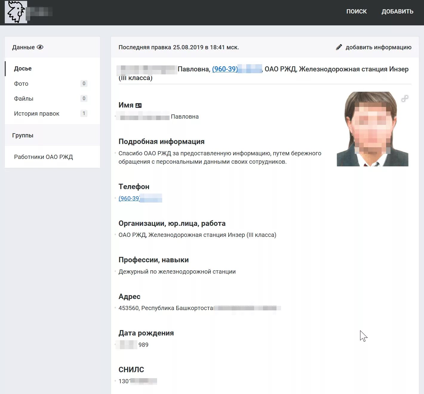Screen dimensions: 424x394
Task: Click the rooster logo in the header
Action: [x=16, y=12]
